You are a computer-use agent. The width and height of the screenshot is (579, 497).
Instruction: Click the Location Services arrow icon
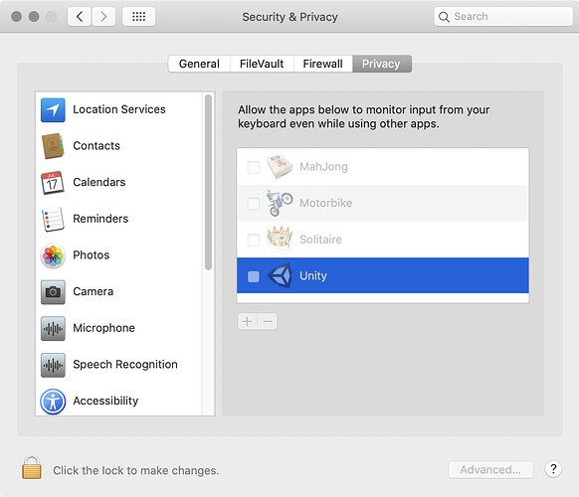[53, 110]
